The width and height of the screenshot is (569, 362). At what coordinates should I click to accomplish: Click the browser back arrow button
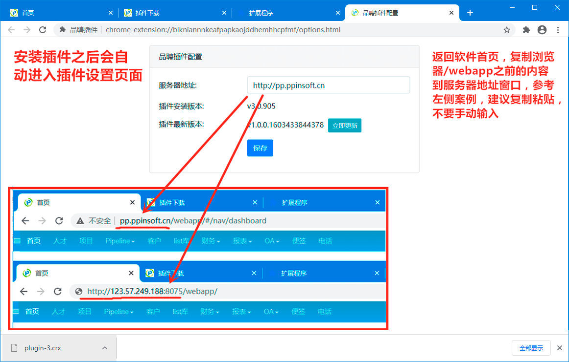tap(11, 30)
